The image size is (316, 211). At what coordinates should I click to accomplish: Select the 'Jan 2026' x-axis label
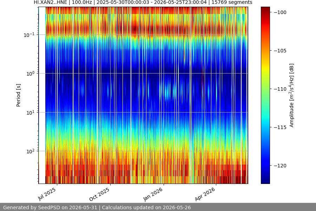[153, 194]
